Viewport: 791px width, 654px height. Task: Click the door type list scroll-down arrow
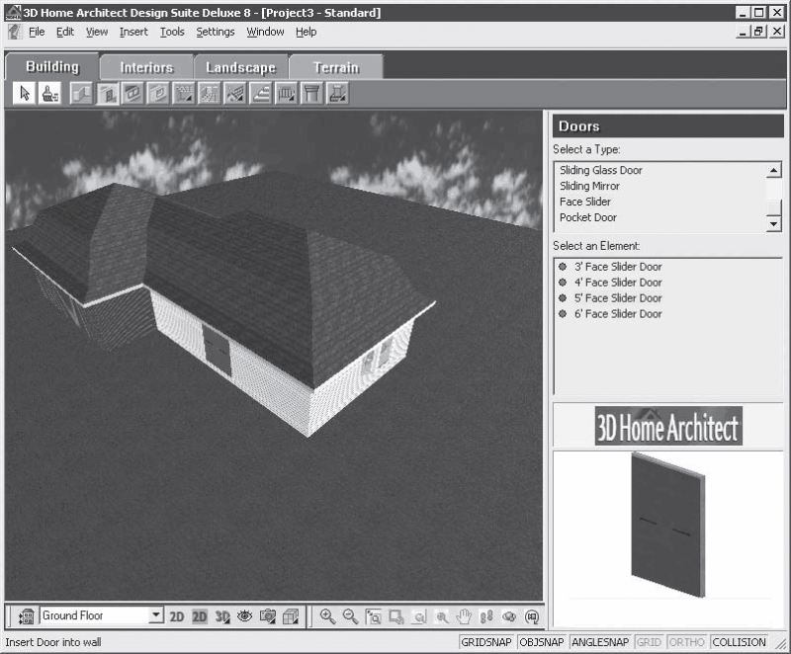click(x=773, y=223)
